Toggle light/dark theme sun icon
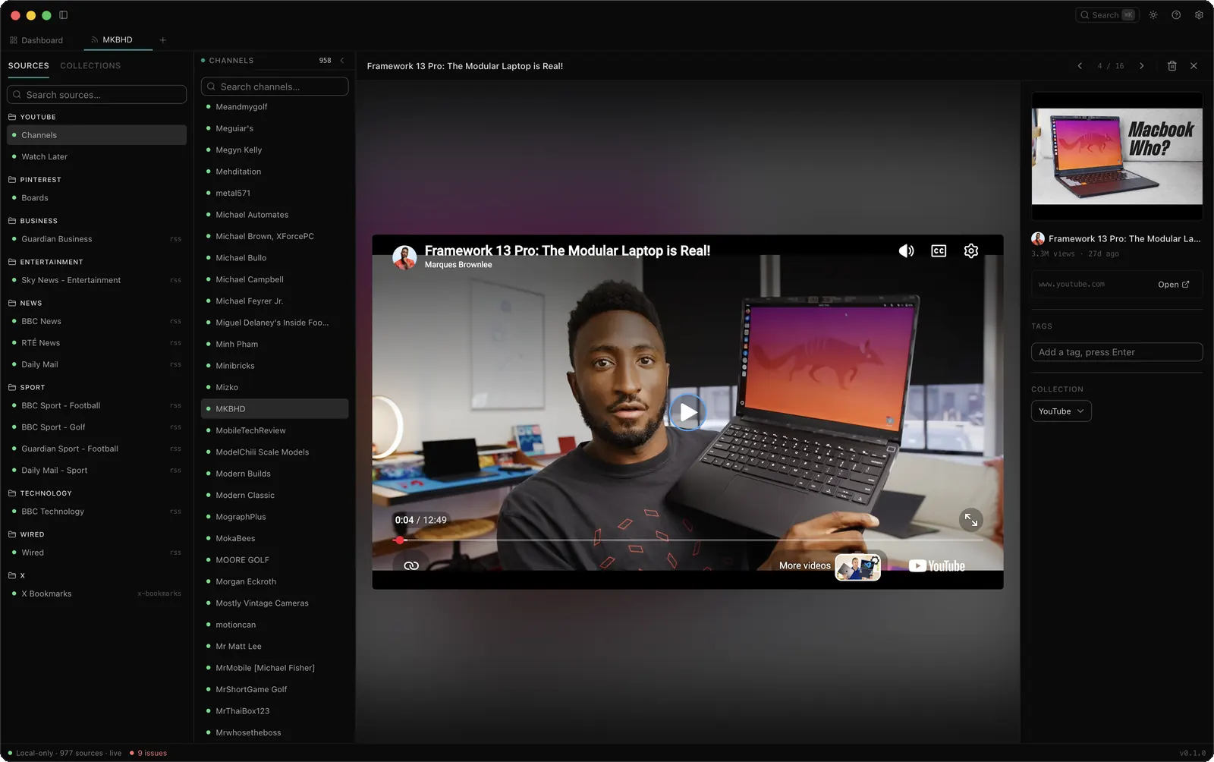The image size is (1214, 762). tap(1153, 15)
